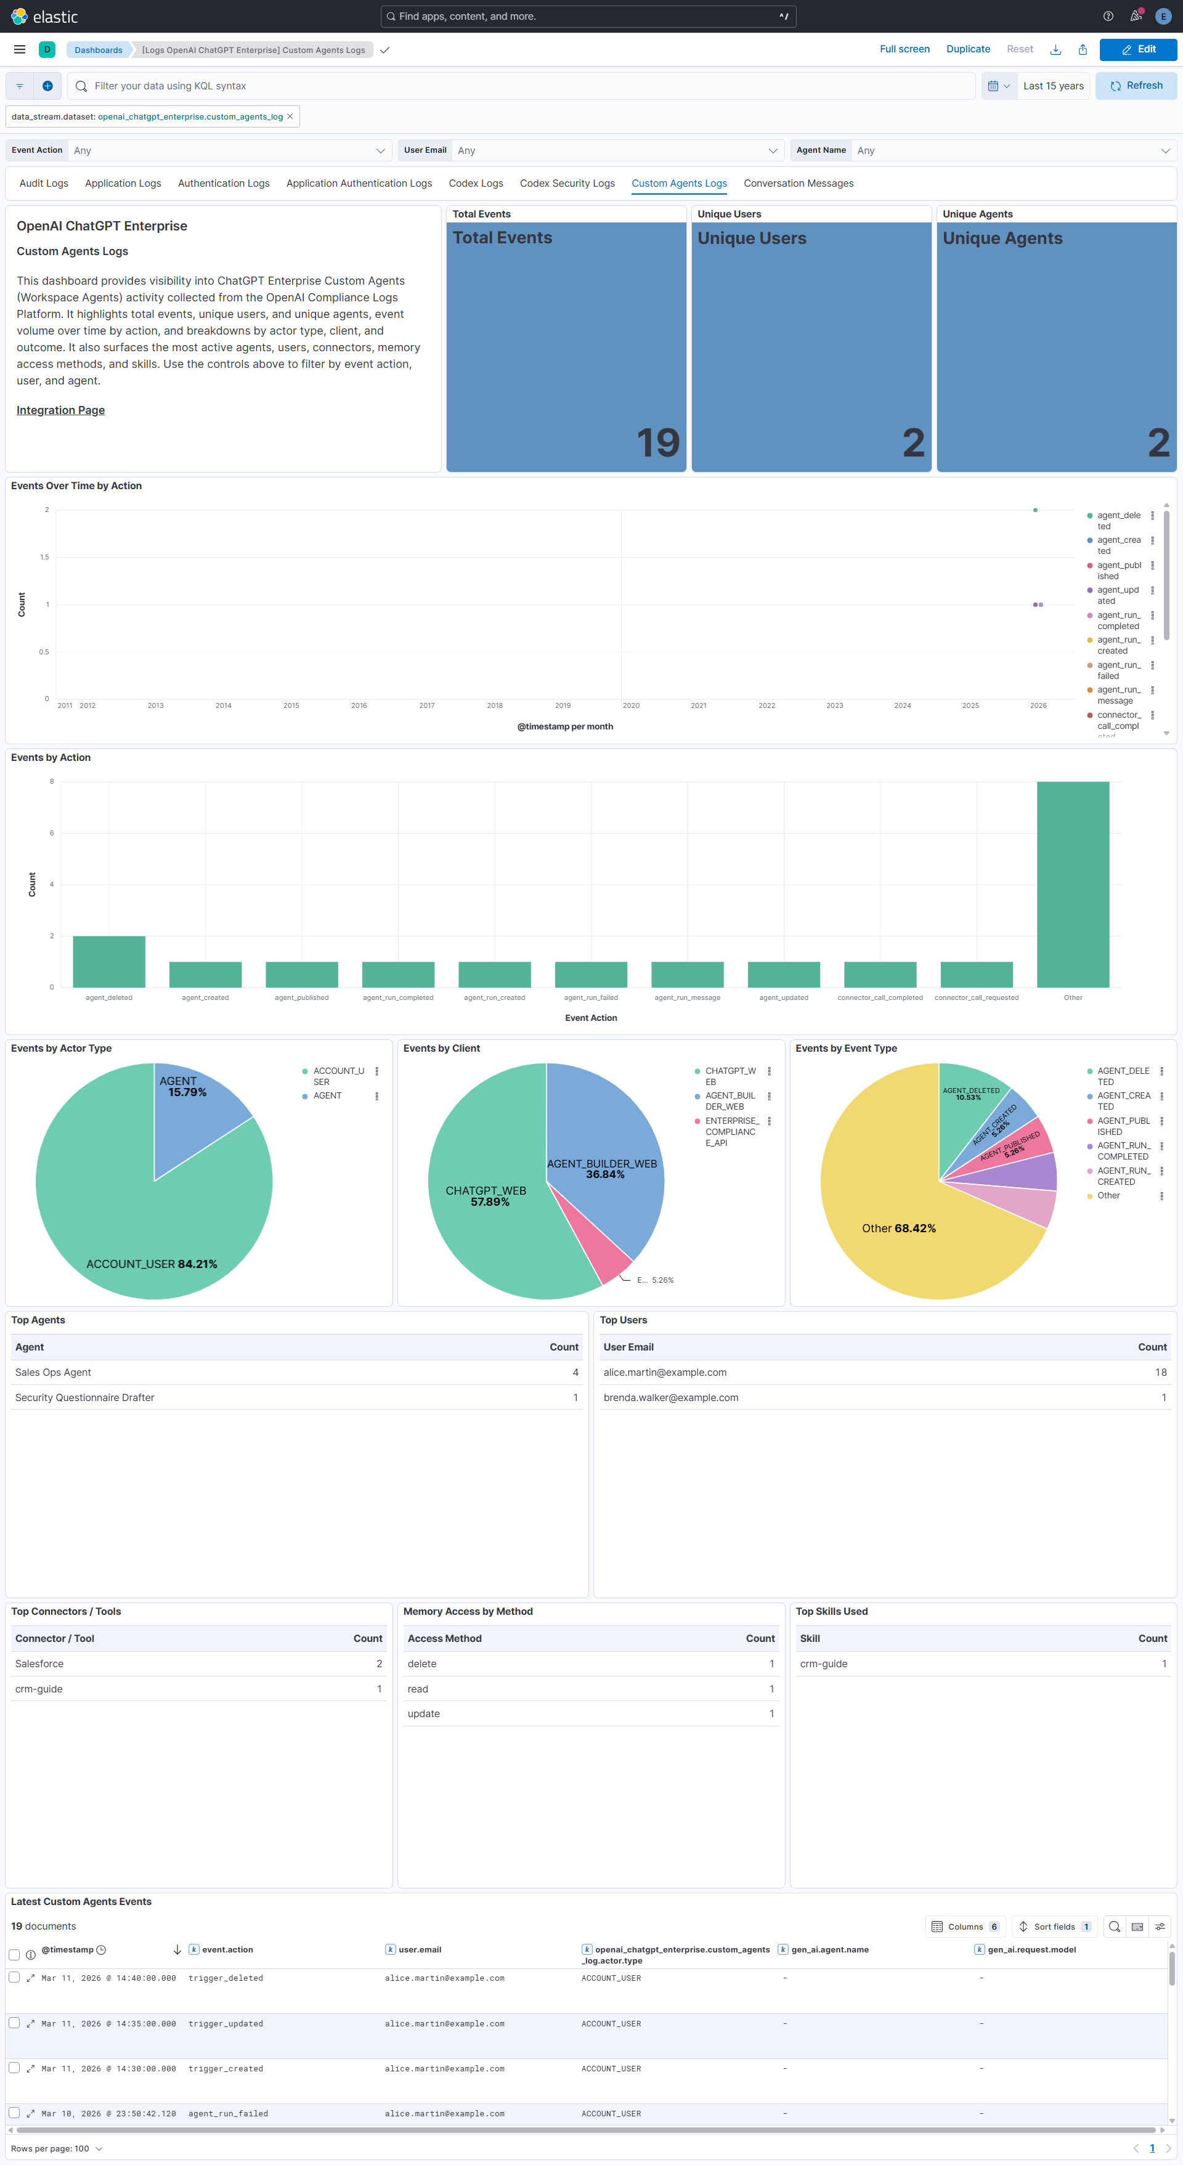Image resolution: width=1183 pixels, height=2165 pixels.
Task: Open options for ACCOUNT_USER legend entry
Action: click(376, 1071)
